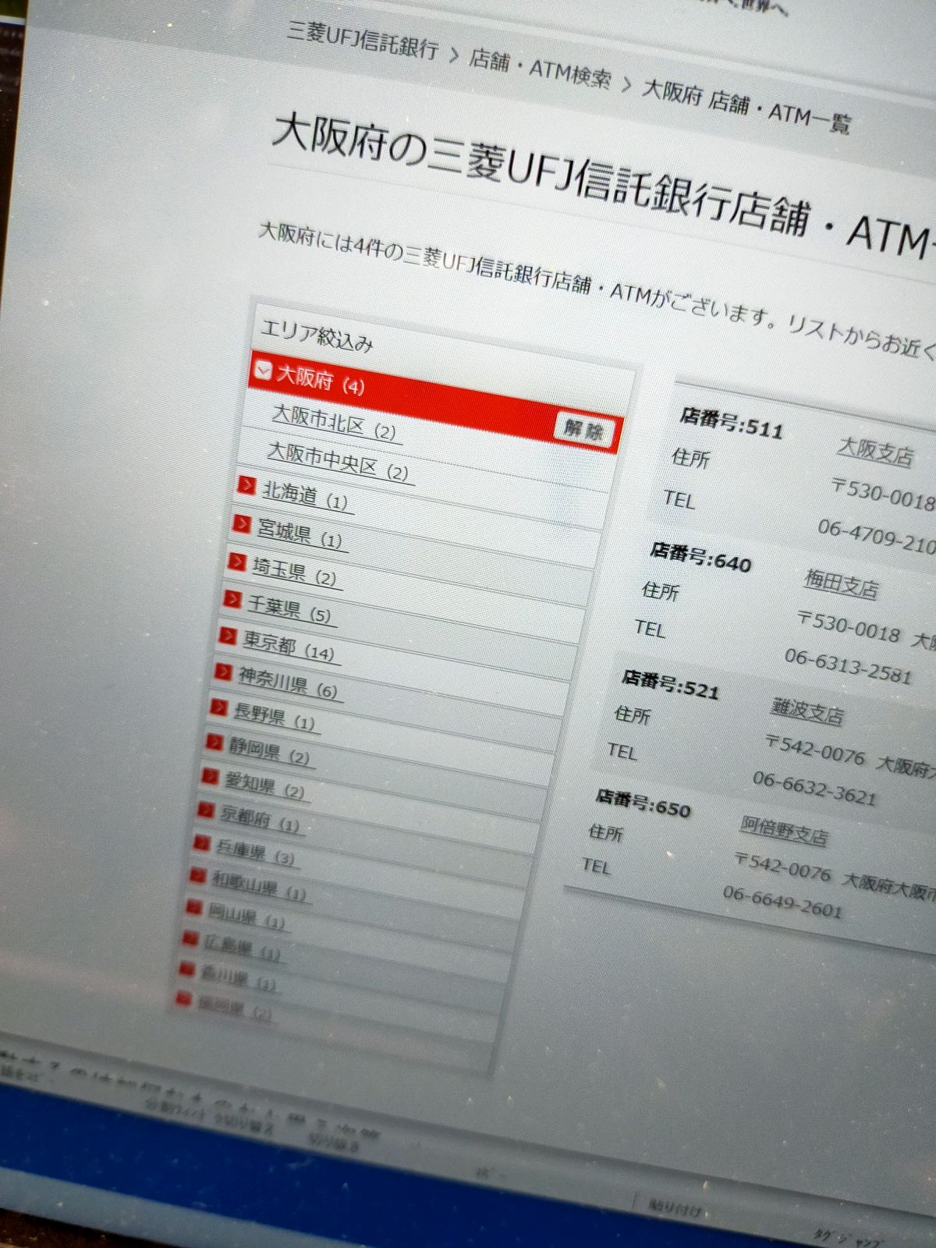Select the 大阪府 (4) highlighted area header text
The width and height of the screenshot is (936, 1248).
(x=320, y=382)
